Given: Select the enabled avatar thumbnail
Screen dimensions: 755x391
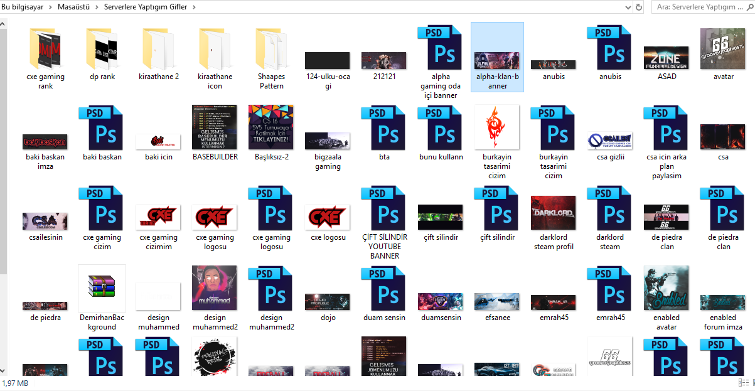Looking at the screenshot, I should coord(667,288).
